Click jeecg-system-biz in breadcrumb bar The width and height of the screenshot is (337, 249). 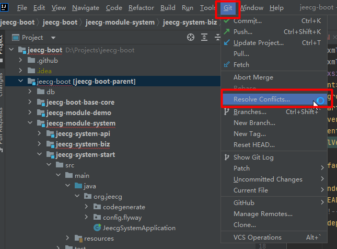tap(190, 22)
